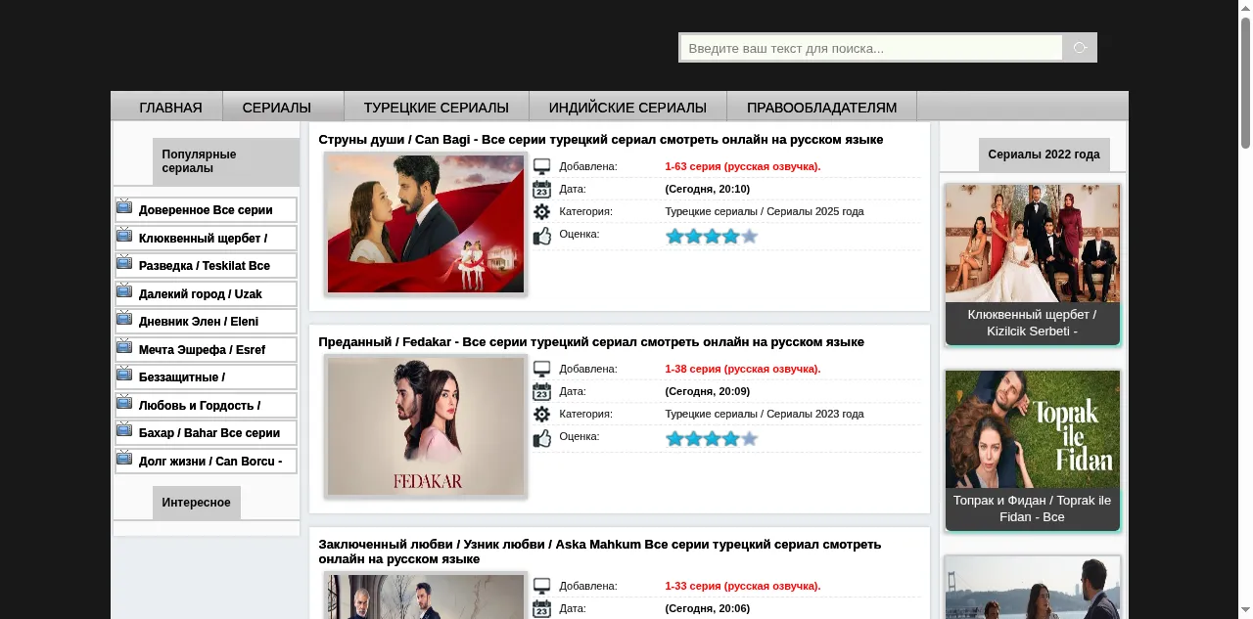Click TV icon beside Любовь и Гордость
This screenshot has width=1253, height=619.
tap(124, 402)
